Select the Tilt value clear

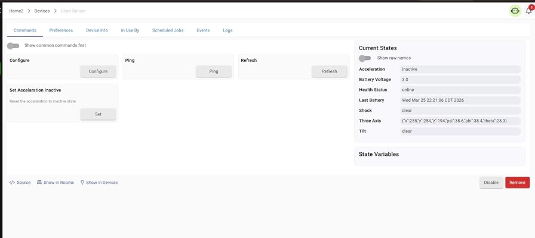coord(460,131)
